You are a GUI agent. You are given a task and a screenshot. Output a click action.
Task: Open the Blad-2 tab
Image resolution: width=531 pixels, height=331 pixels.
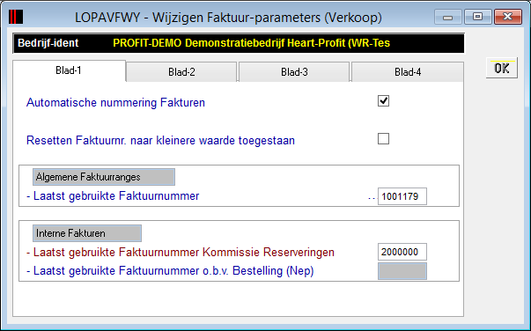click(181, 72)
